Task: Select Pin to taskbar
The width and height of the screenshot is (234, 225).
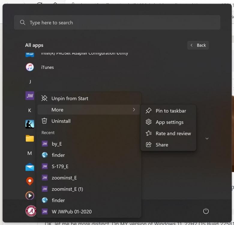Action: coord(168,111)
